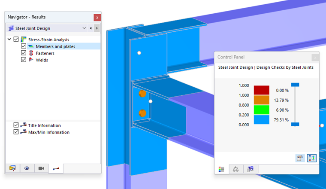Viewport: 326px width, 189px height.
Task: Select the Members and plates tree row
Action: [x=63, y=46]
